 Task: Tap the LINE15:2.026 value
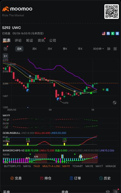tap(107, 150)
